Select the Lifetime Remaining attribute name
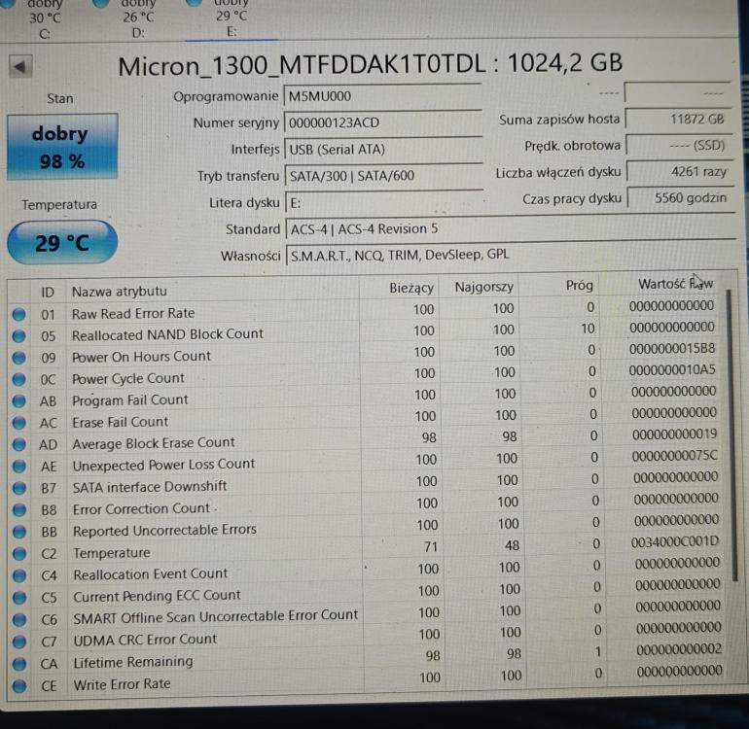The width and height of the screenshot is (749, 729). pyautogui.click(x=133, y=662)
